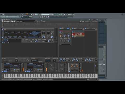Image resolution: width=125 pixels, height=94 pixels.
Task: Enable or disable Lane 1
Action: pyautogui.click(x=60, y=28)
